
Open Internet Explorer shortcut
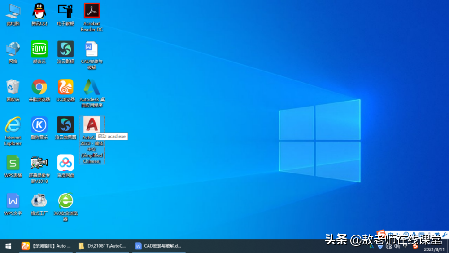click(13, 125)
